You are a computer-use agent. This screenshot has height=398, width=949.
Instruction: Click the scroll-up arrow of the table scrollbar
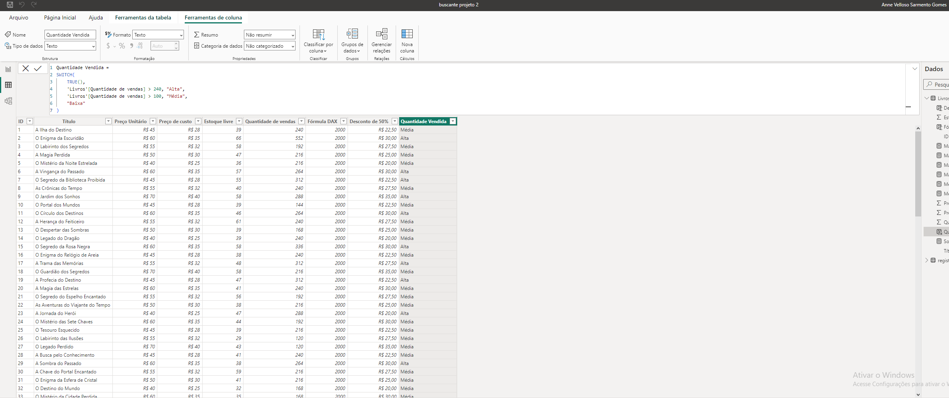pyautogui.click(x=918, y=128)
